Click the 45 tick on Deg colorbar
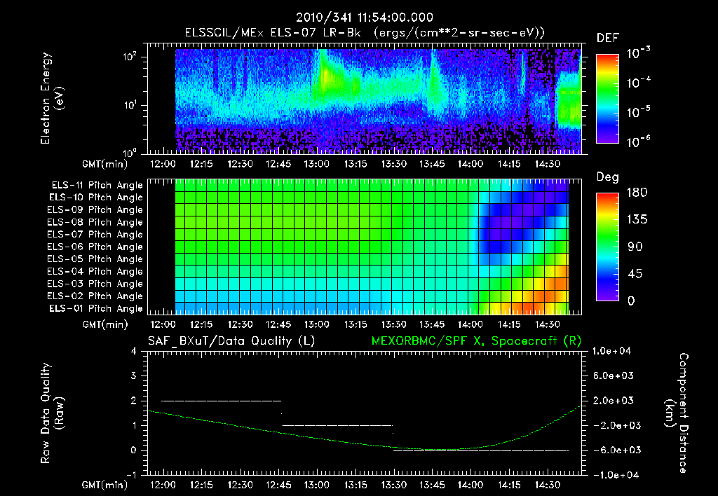Image resolution: width=718 pixels, height=496 pixels. click(635, 274)
